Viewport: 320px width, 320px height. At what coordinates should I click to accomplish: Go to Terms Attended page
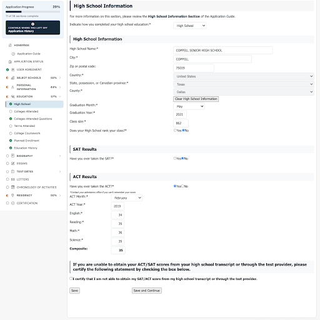point(24,126)
